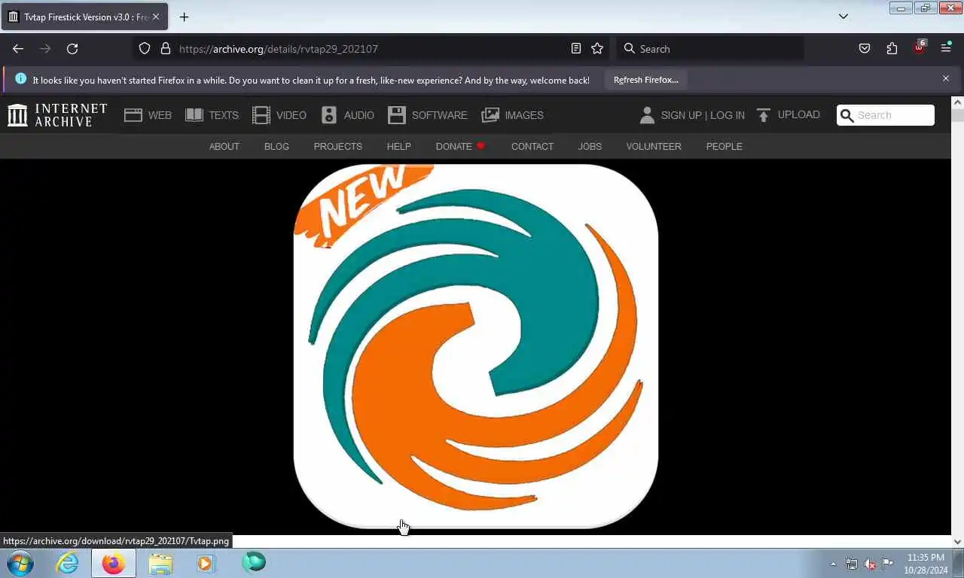Open the green swirl taskbar app

tap(254, 561)
